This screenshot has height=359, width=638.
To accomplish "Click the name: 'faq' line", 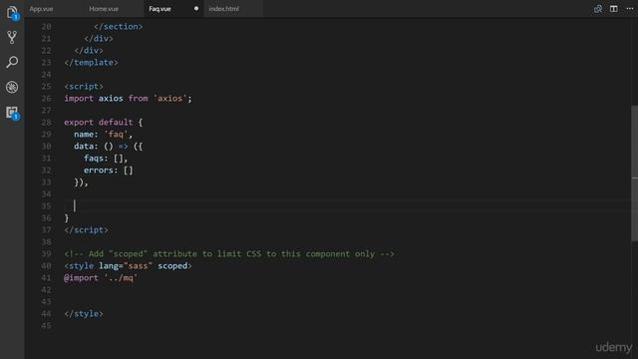I will click(103, 135).
